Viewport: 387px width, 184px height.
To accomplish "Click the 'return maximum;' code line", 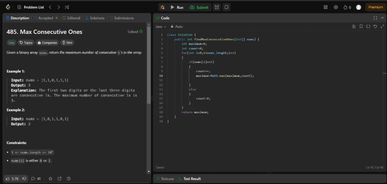I will coord(195,112).
